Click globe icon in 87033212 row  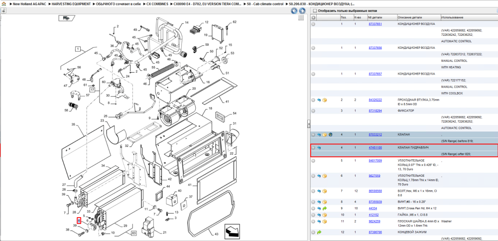(330, 134)
